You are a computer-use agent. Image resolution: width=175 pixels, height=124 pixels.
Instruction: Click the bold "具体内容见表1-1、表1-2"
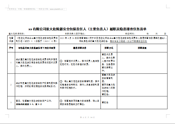pyautogui.click(x=29, y=104)
